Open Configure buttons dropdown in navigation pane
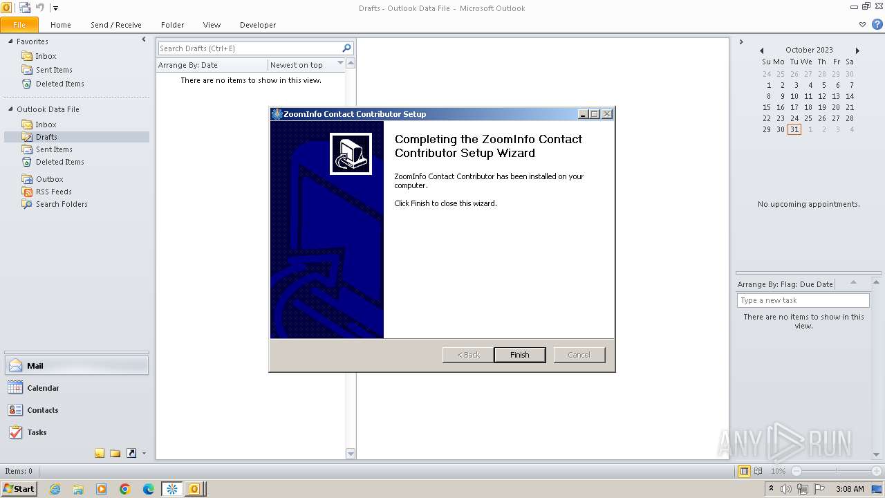 coord(144,454)
